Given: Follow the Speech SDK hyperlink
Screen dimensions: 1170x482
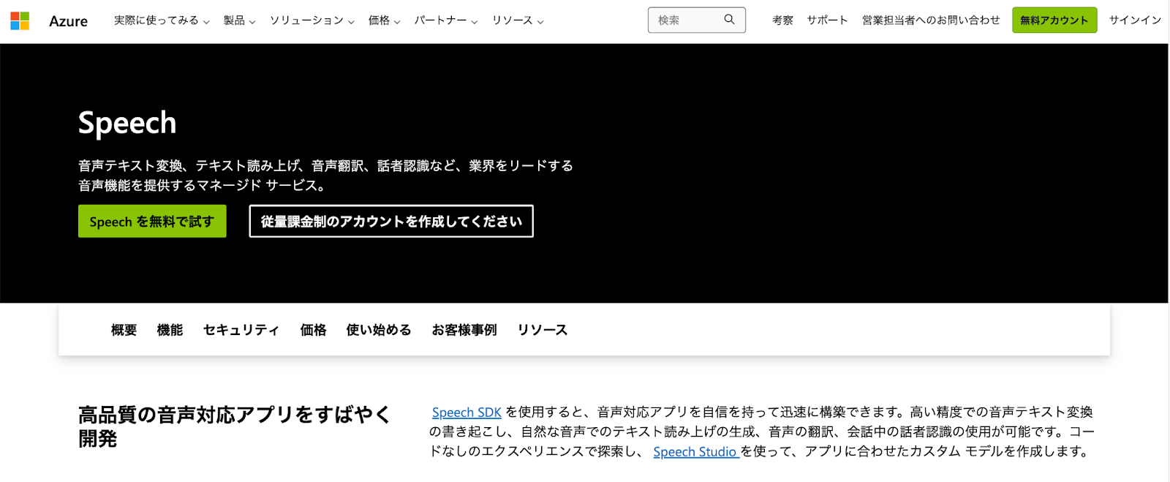Looking at the screenshot, I should click(467, 413).
